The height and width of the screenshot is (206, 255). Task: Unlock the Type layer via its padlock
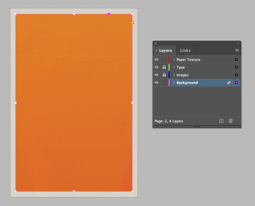click(164, 67)
